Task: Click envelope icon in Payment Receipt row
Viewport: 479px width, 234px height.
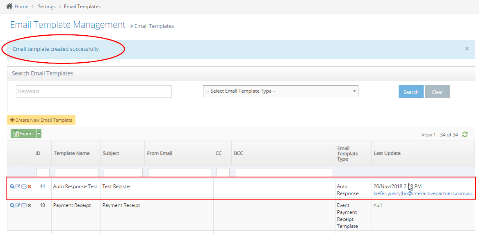Action: (x=24, y=205)
